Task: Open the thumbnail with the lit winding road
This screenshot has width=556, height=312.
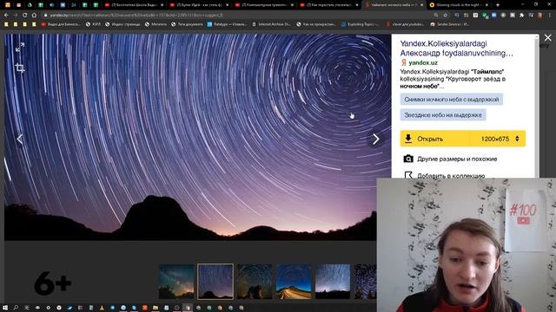Action: (294, 282)
